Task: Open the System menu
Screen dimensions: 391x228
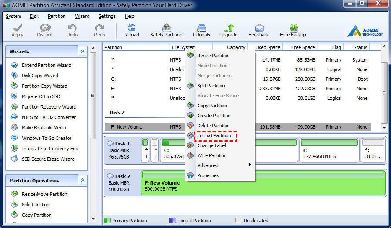Action: (x=13, y=16)
